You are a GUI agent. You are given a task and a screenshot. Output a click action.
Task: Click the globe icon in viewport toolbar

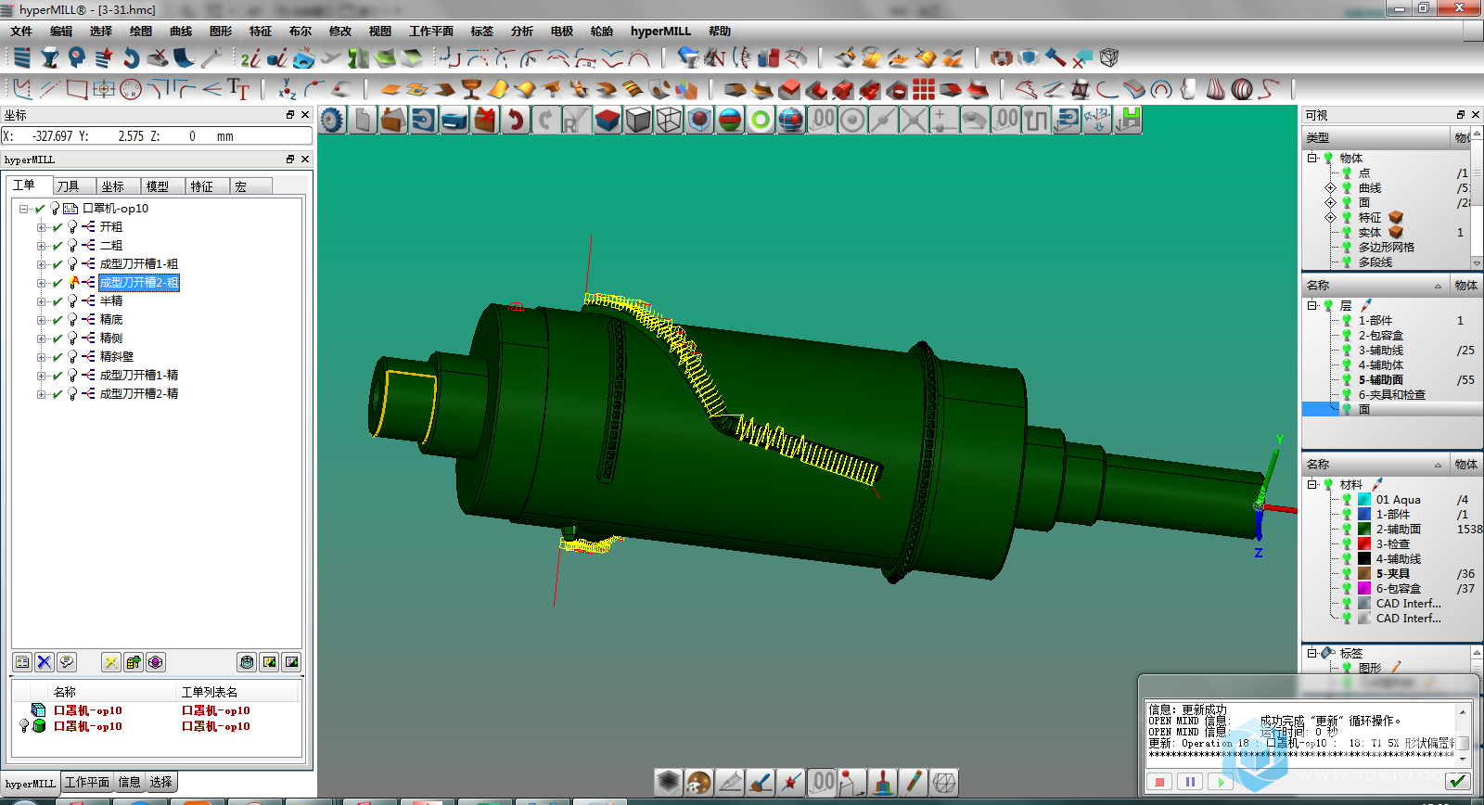point(791,120)
